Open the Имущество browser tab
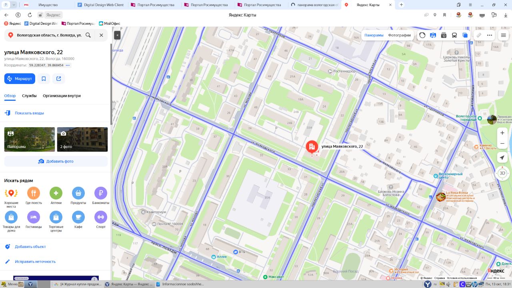 click(48, 5)
